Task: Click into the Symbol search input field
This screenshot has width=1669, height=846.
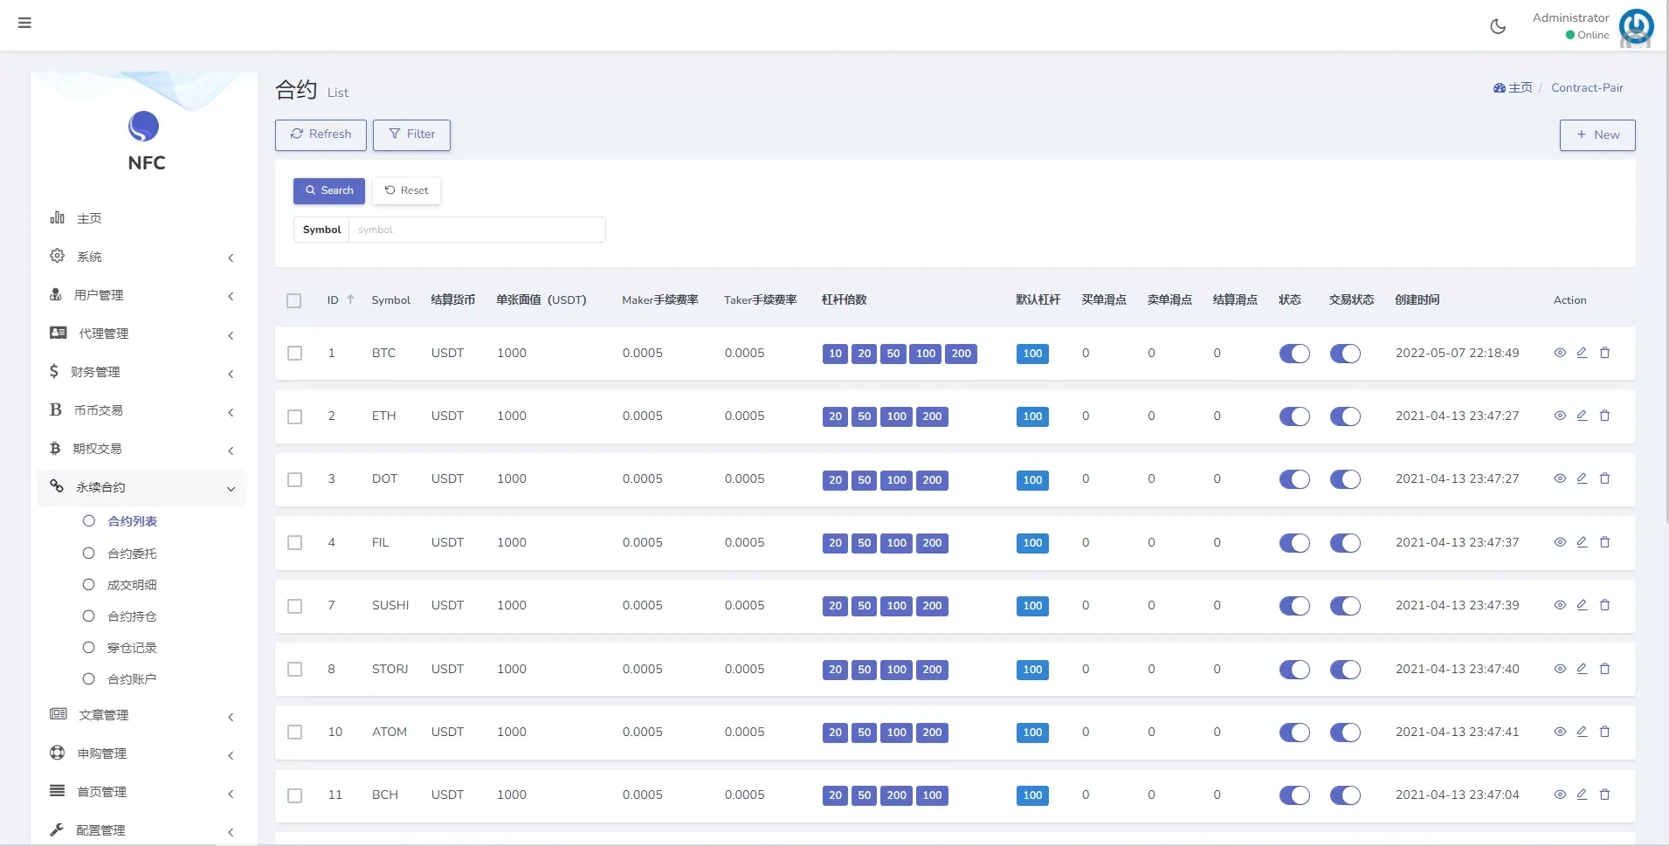Action: pos(476,230)
